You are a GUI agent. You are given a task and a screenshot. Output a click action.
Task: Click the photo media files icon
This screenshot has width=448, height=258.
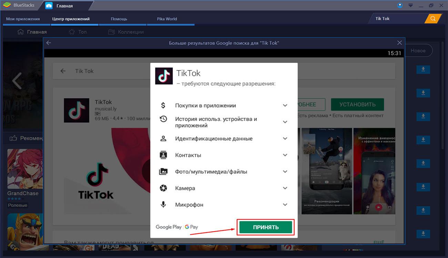[x=163, y=171]
